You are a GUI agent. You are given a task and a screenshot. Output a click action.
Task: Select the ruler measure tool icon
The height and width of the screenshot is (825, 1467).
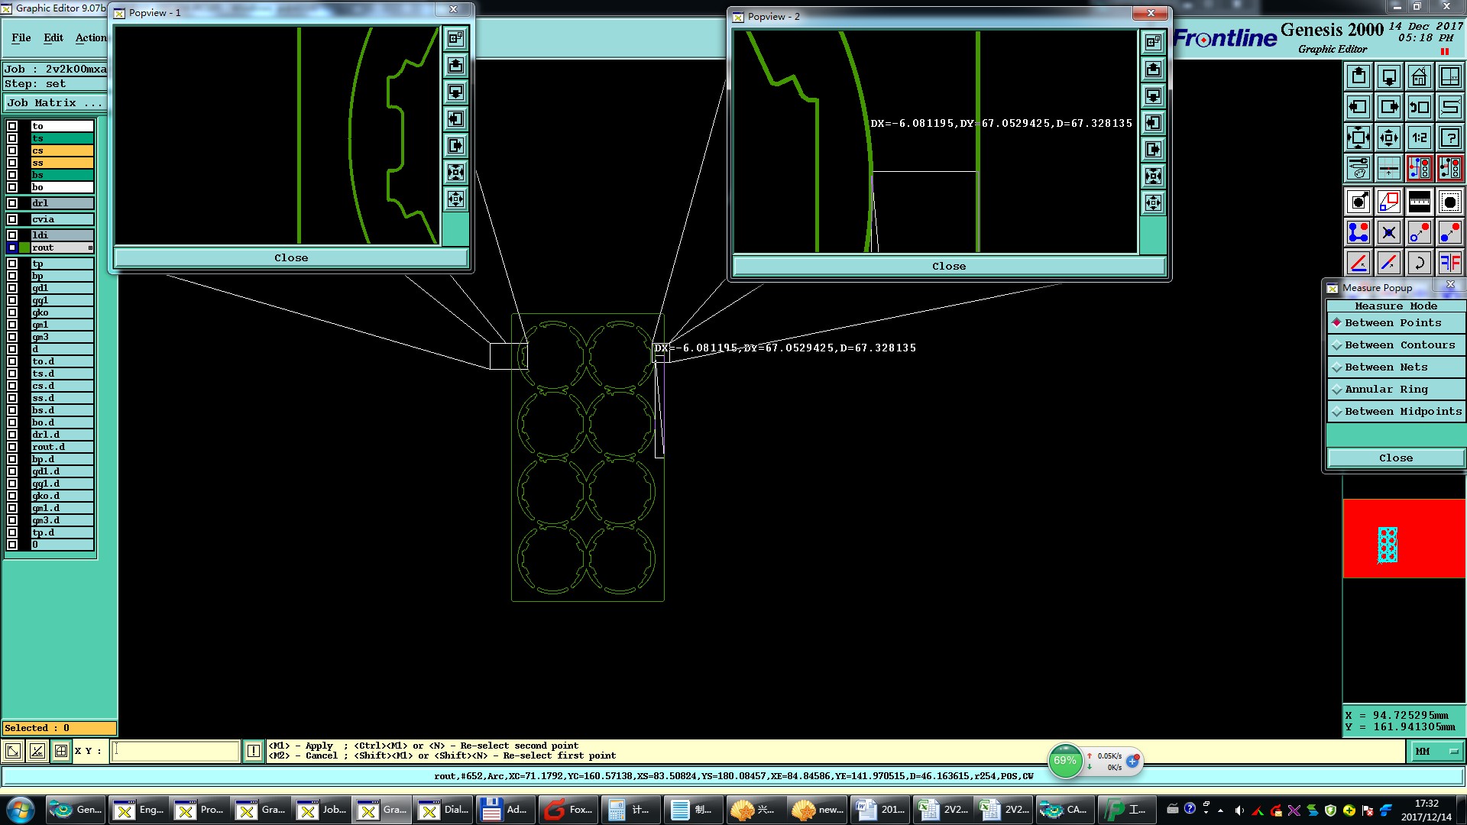(x=1419, y=202)
